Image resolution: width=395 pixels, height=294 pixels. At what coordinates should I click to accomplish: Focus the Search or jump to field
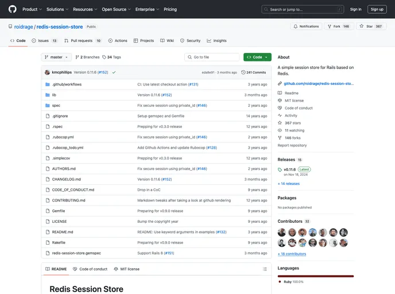303,9
